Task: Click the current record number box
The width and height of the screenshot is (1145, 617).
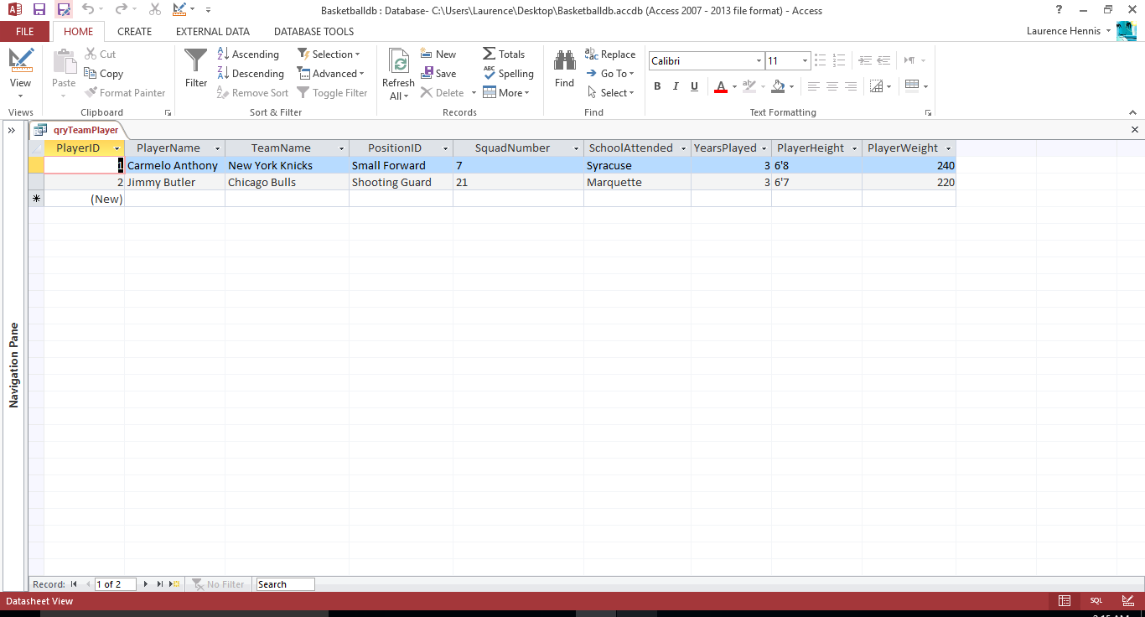Action: click(x=115, y=584)
